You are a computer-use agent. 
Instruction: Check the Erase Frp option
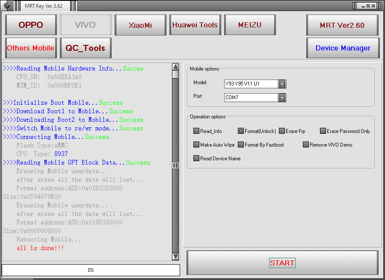[x=282, y=131]
